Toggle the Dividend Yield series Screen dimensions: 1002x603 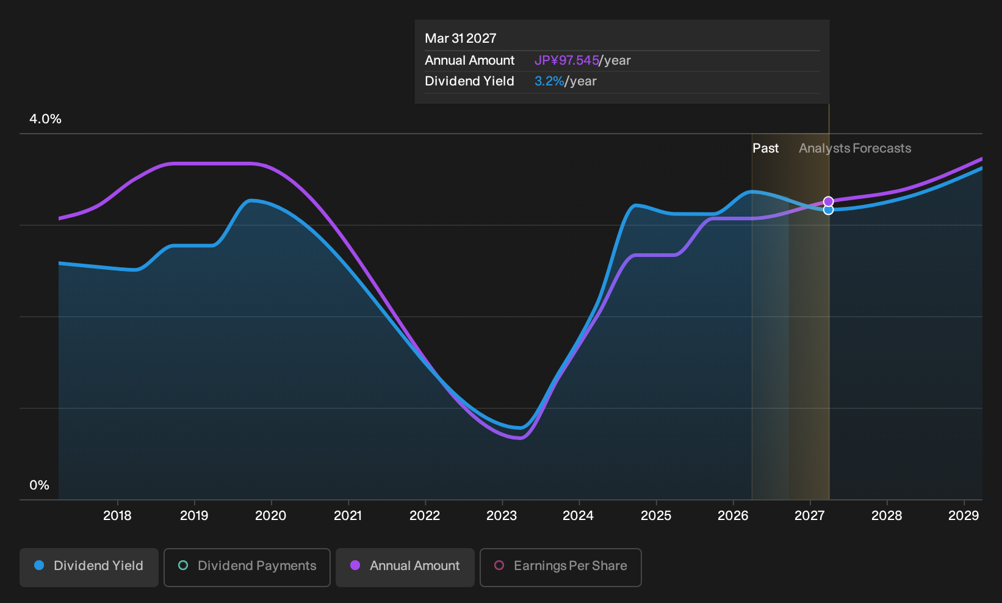89,567
